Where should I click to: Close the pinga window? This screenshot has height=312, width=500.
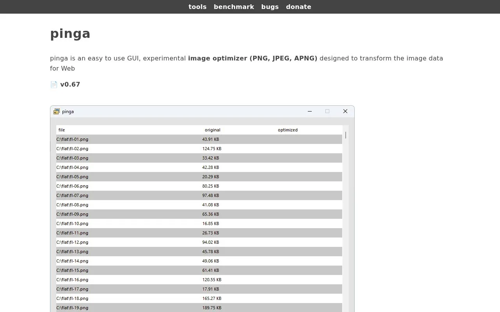pyautogui.click(x=345, y=111)
